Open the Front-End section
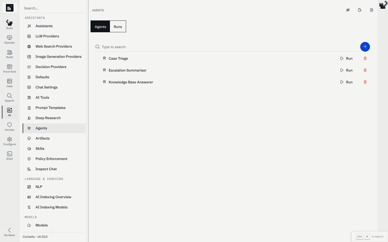 [9, 68]
